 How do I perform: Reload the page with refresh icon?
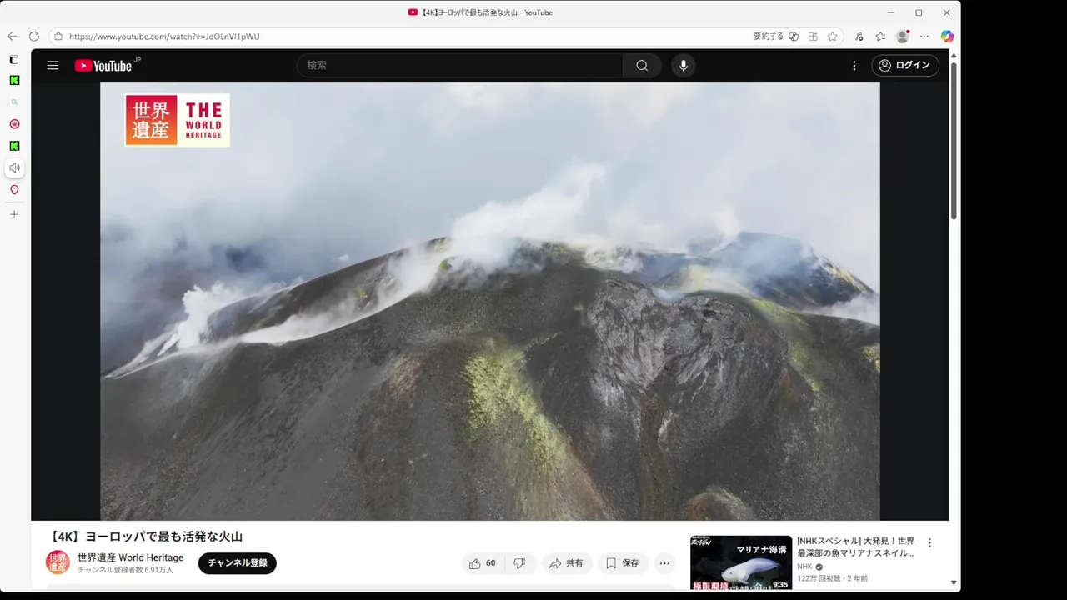[x=34, y=37]
